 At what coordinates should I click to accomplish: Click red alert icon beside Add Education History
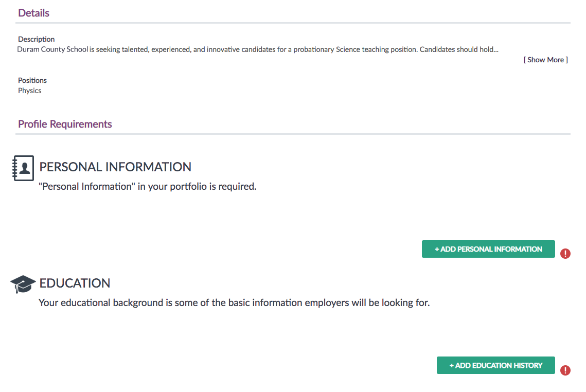565,370
